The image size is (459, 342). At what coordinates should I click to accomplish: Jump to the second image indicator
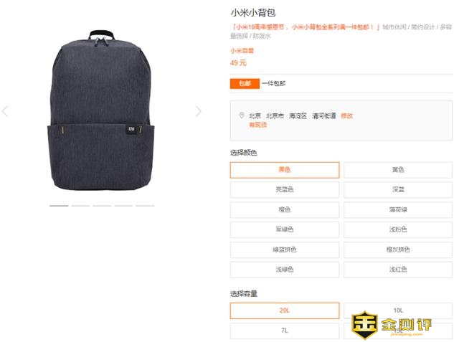[80, 206]
